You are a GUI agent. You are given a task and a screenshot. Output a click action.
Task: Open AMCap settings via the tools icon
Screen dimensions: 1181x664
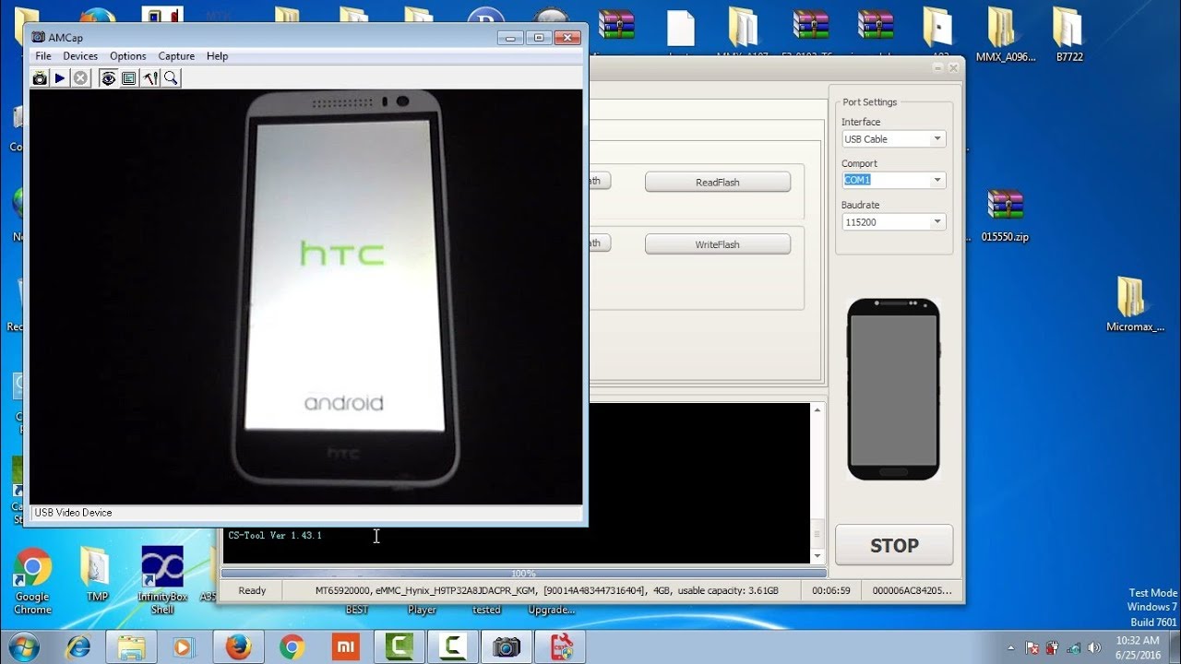150,78
